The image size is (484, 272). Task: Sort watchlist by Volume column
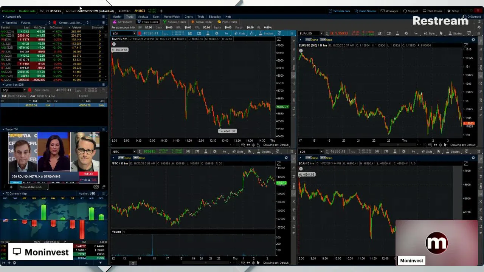click(x=77, y=28)
